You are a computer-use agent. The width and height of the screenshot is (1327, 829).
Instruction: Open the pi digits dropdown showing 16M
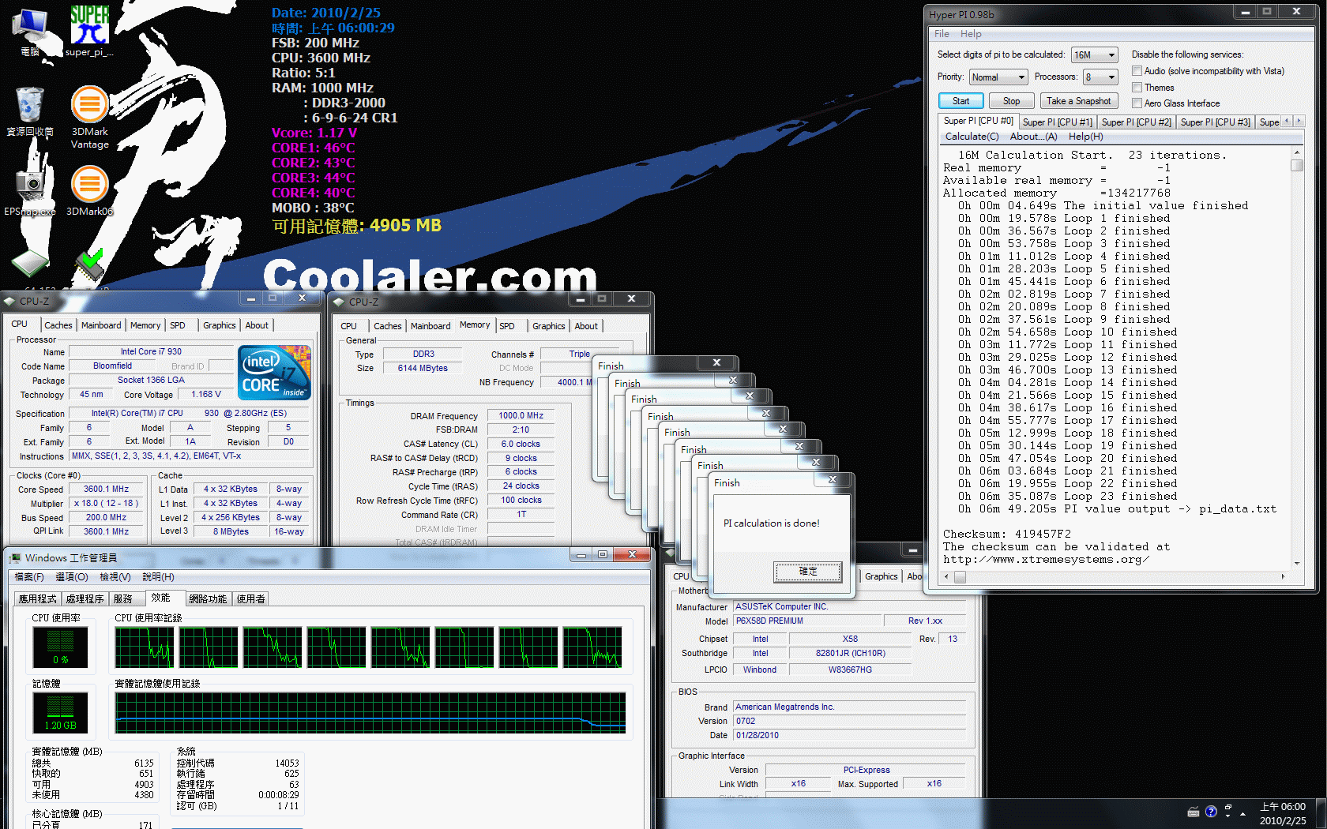(x=1094, y=54)
